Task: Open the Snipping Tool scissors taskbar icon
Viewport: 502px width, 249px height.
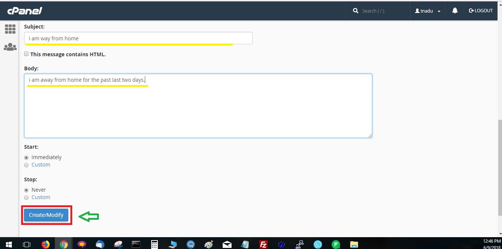Action: point(118,244)
